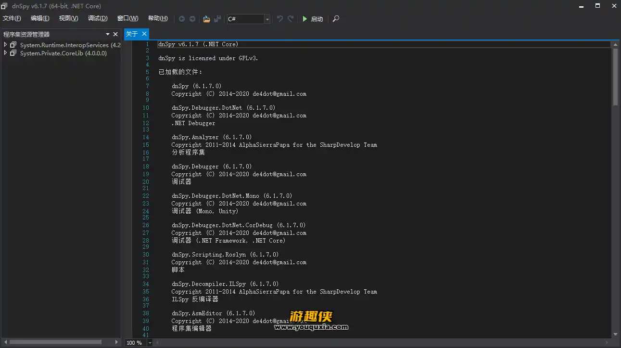Screen dimensions: 621x348
Task: Click the save all icon
Action: pos(217,19)
